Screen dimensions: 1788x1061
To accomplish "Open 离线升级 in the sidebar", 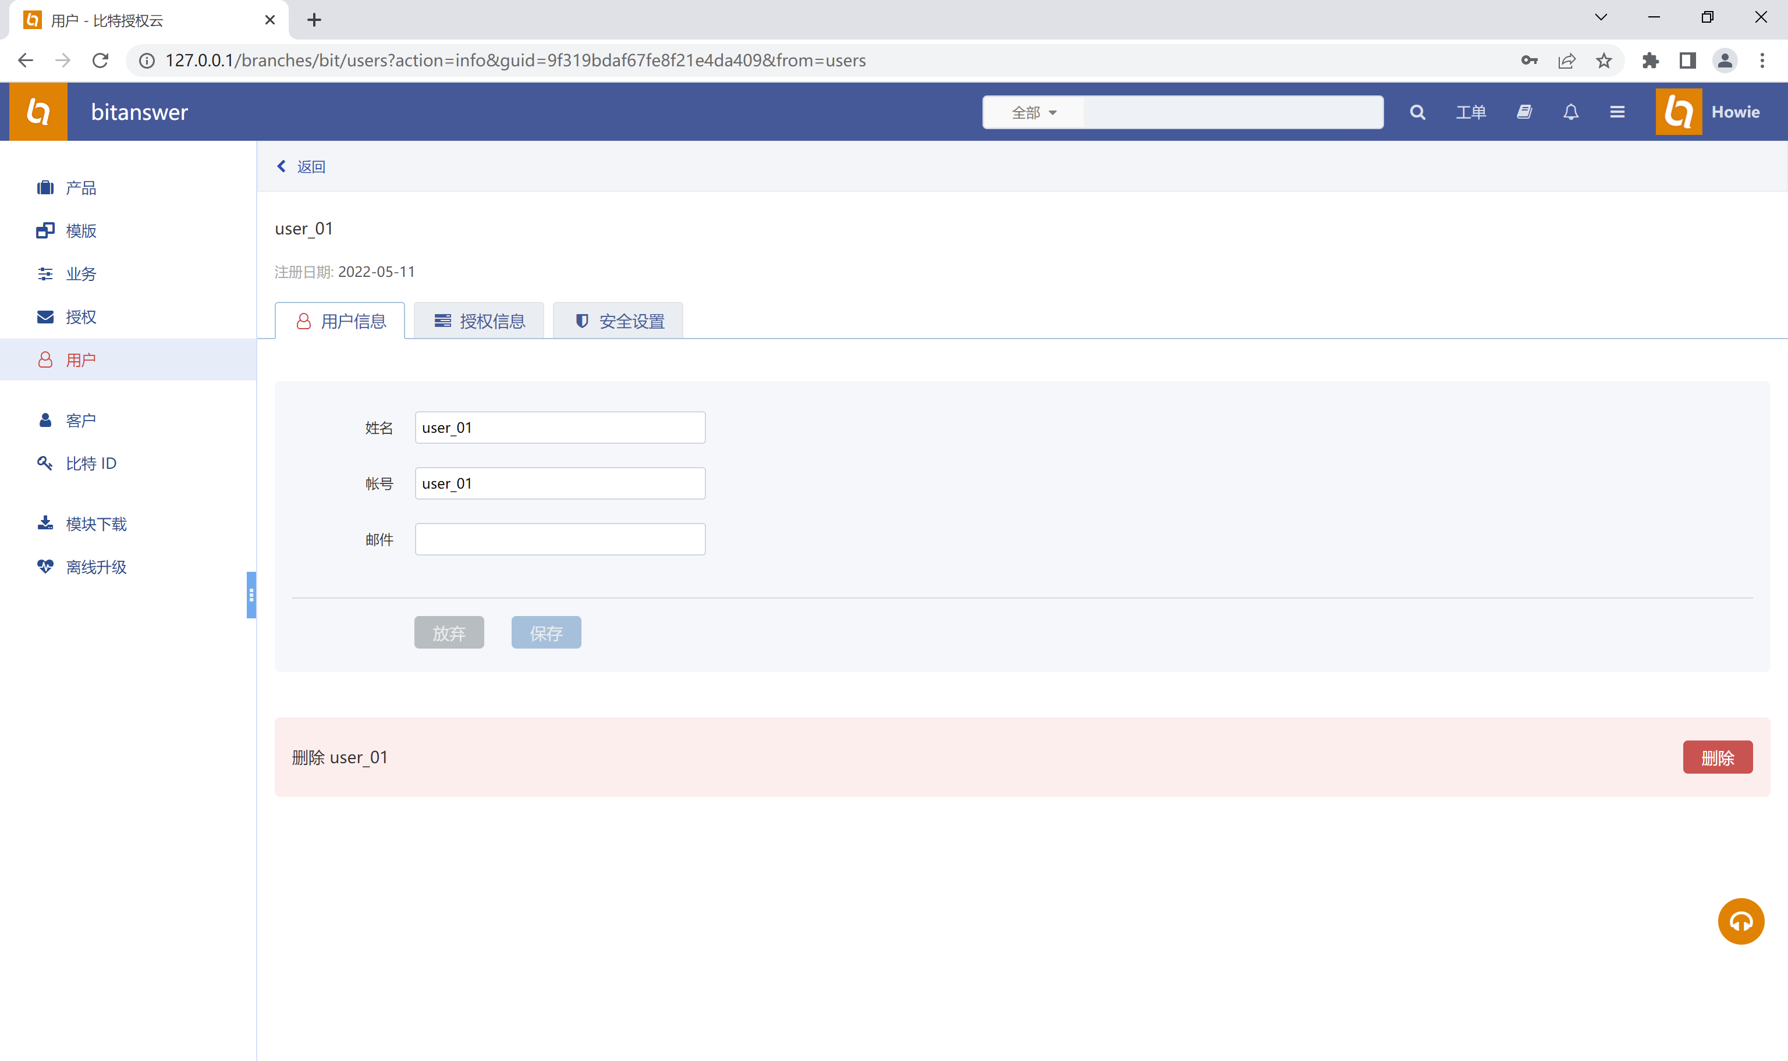I will click(x=96, y=567).
